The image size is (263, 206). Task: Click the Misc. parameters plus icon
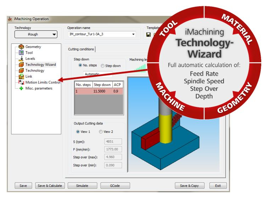pyautogui.click(x=21, y=88)
